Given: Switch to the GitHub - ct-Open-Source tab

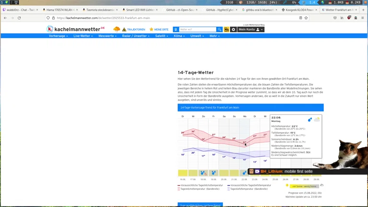Looking at the screenshot, I should (180, 10).
